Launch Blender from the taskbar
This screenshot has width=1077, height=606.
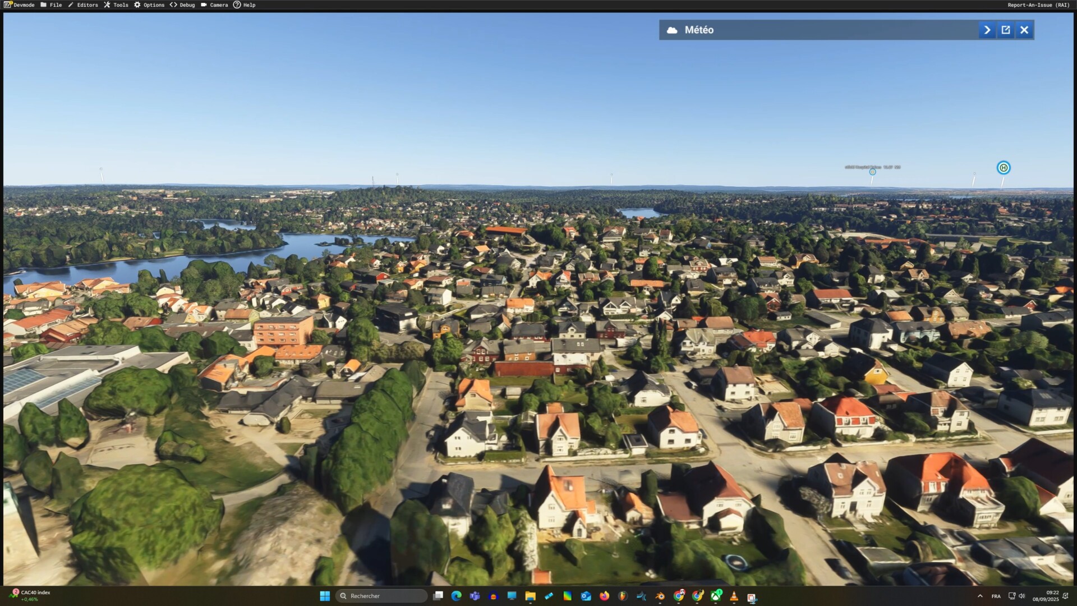point(660,596)
